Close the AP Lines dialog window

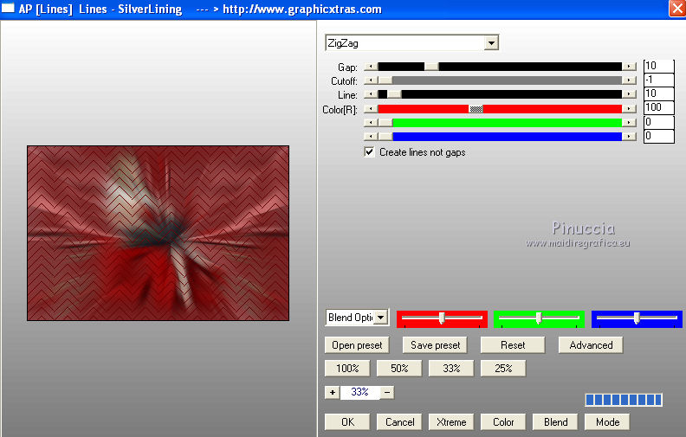(676, 9)
